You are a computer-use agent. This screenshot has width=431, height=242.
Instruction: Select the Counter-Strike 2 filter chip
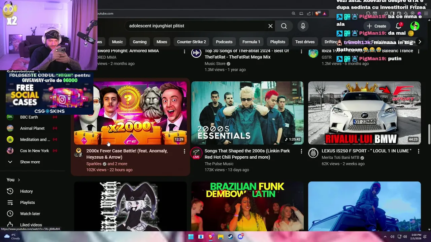pyautogui.click(x=192, y=42)
